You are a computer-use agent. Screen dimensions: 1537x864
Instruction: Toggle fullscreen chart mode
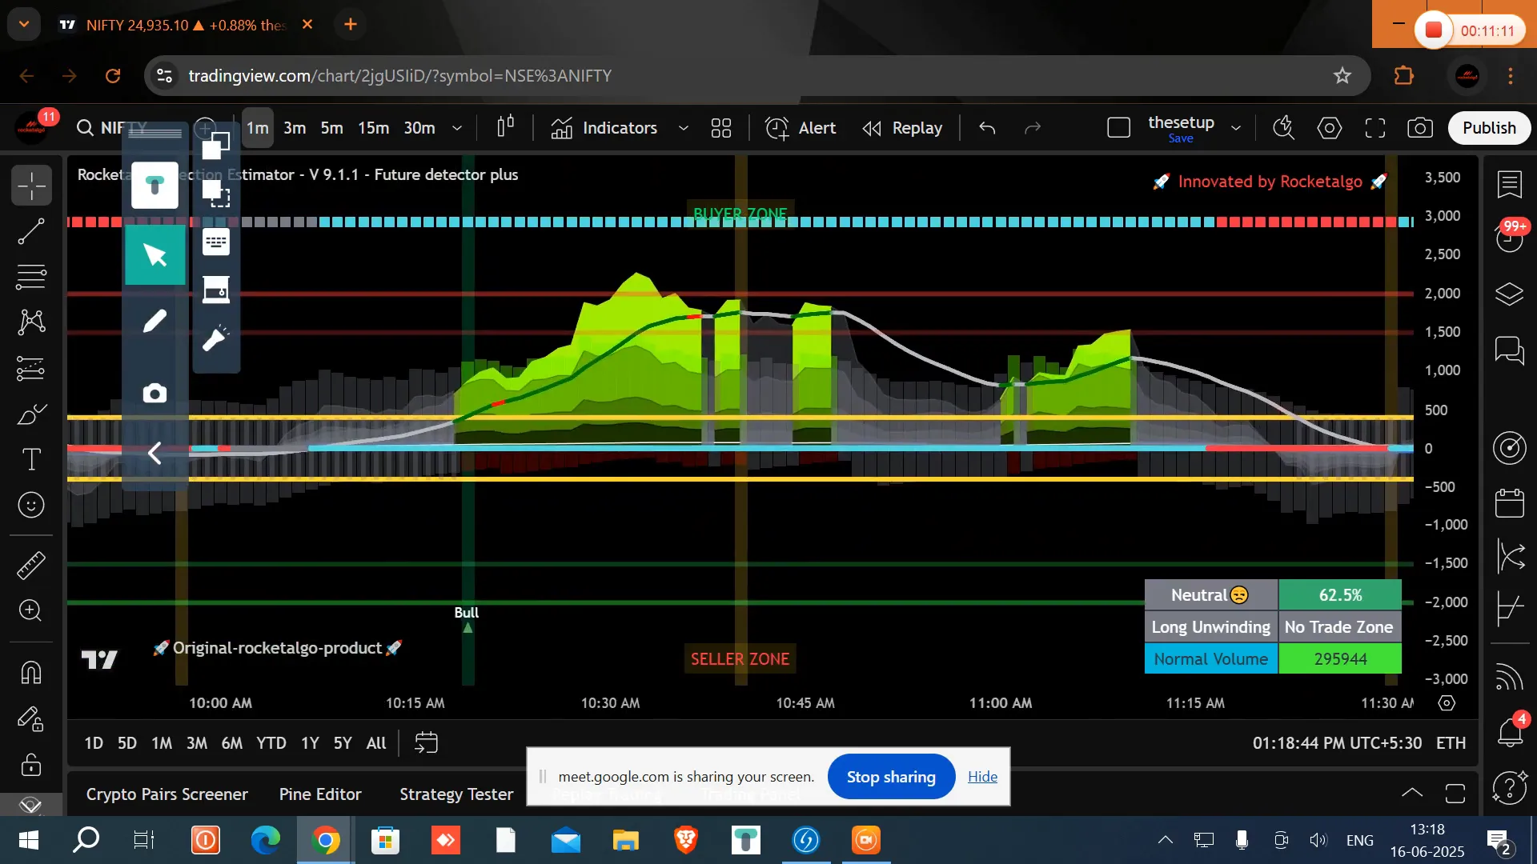tap(1375, 128)
